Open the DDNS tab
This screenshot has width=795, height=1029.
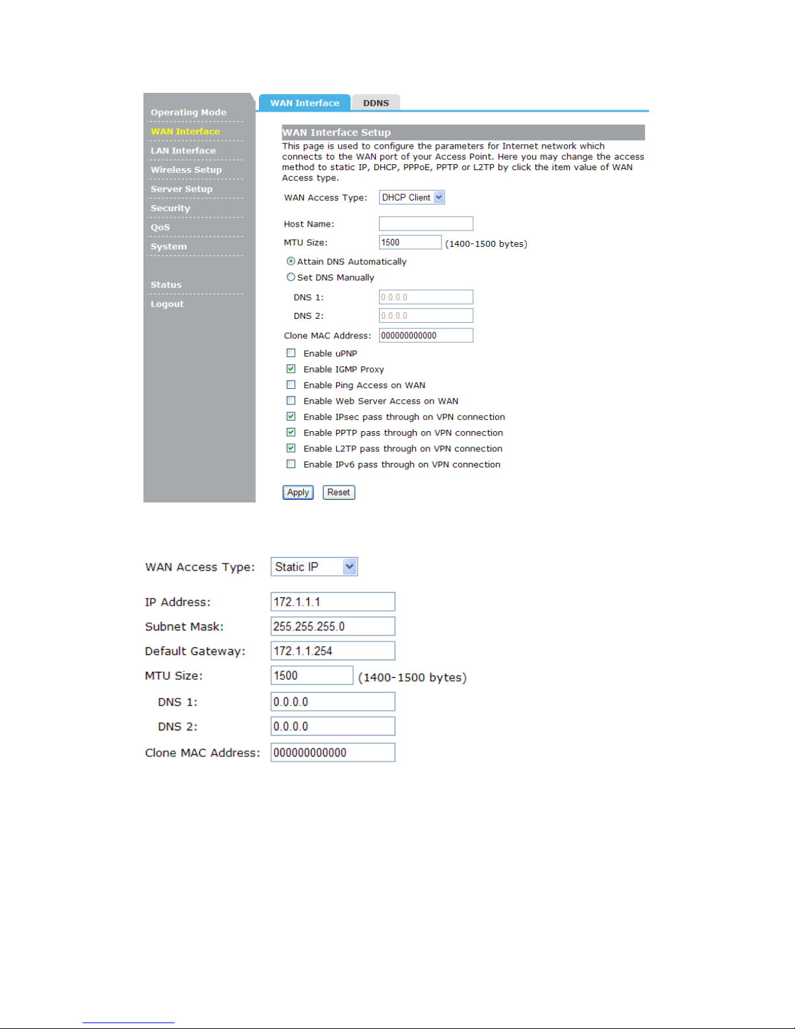376,103
